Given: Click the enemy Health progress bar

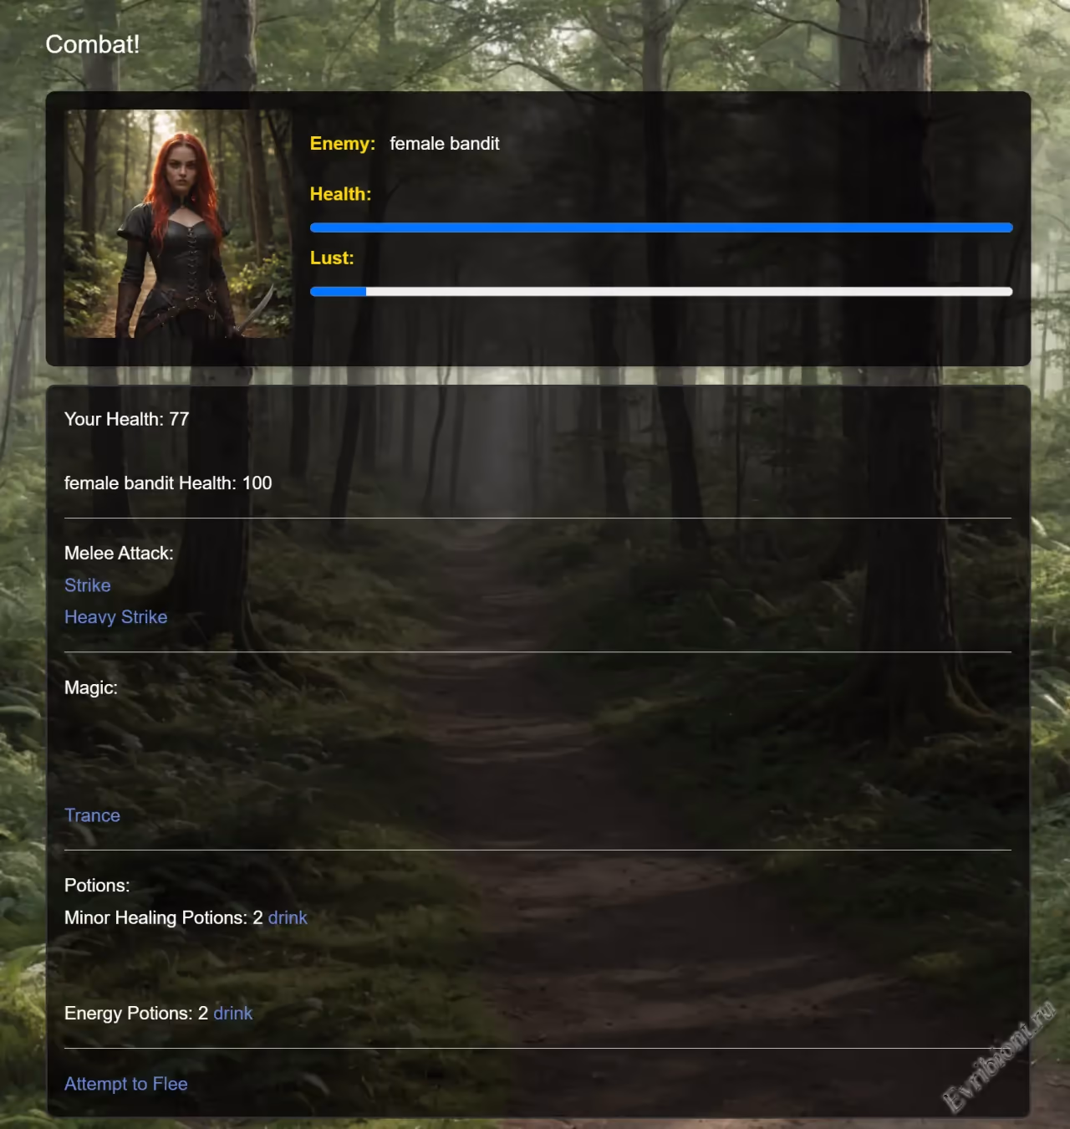Looking at the screenshot, I should click(x=660, y=227).
